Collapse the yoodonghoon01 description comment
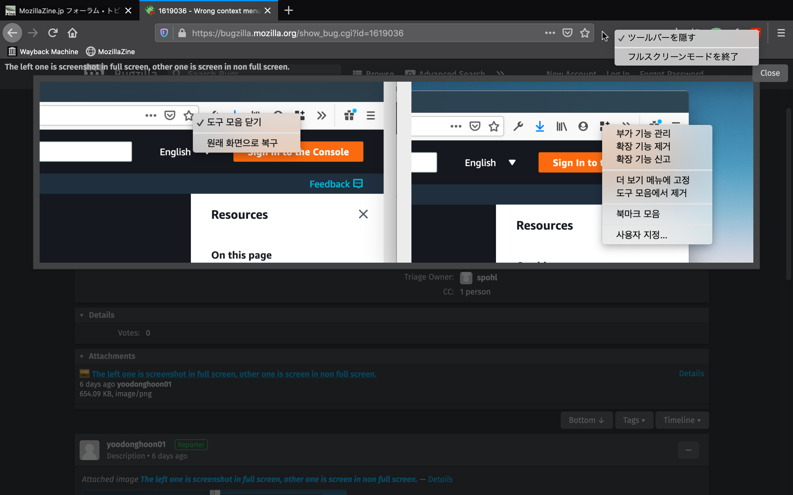 (x=688, y=450)
